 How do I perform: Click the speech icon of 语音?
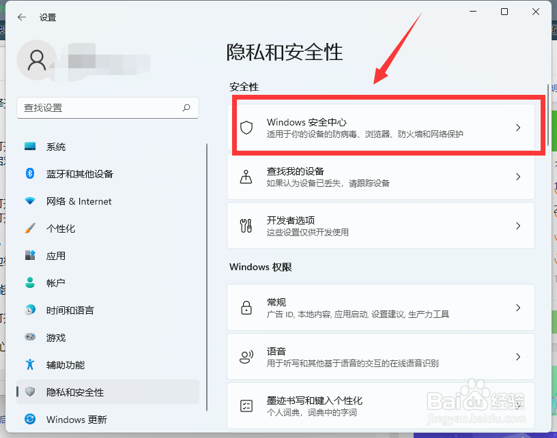pos(246,357)
